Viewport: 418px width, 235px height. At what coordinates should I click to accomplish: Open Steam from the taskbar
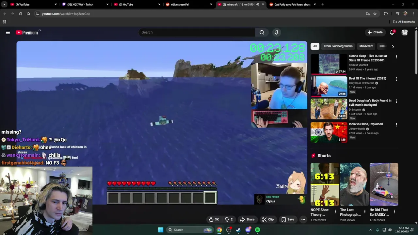pyautogui.click(x=238, y=230)
